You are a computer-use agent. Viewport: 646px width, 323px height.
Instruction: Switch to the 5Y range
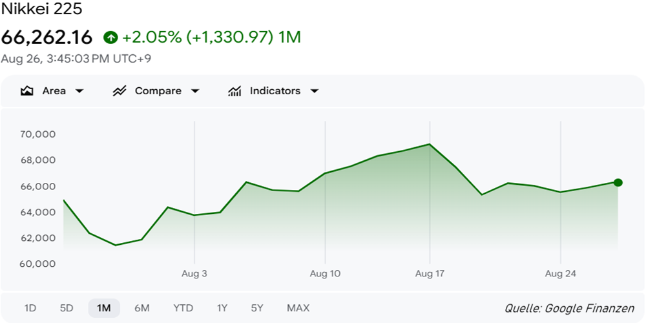point(257,308)
